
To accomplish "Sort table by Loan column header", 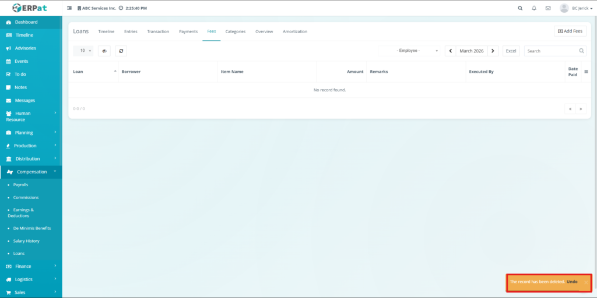I will pyautogui.click(x=93, y=72).
